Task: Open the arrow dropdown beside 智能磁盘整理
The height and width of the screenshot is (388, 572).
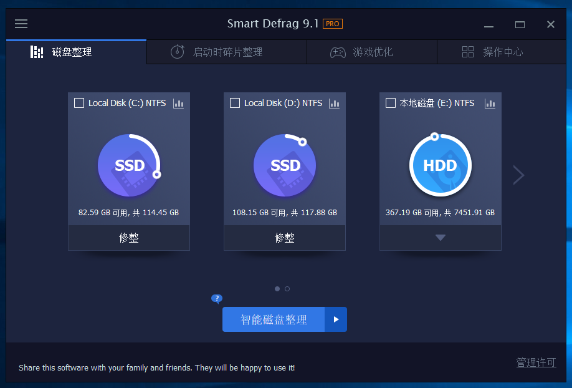Action: (336, 319)
